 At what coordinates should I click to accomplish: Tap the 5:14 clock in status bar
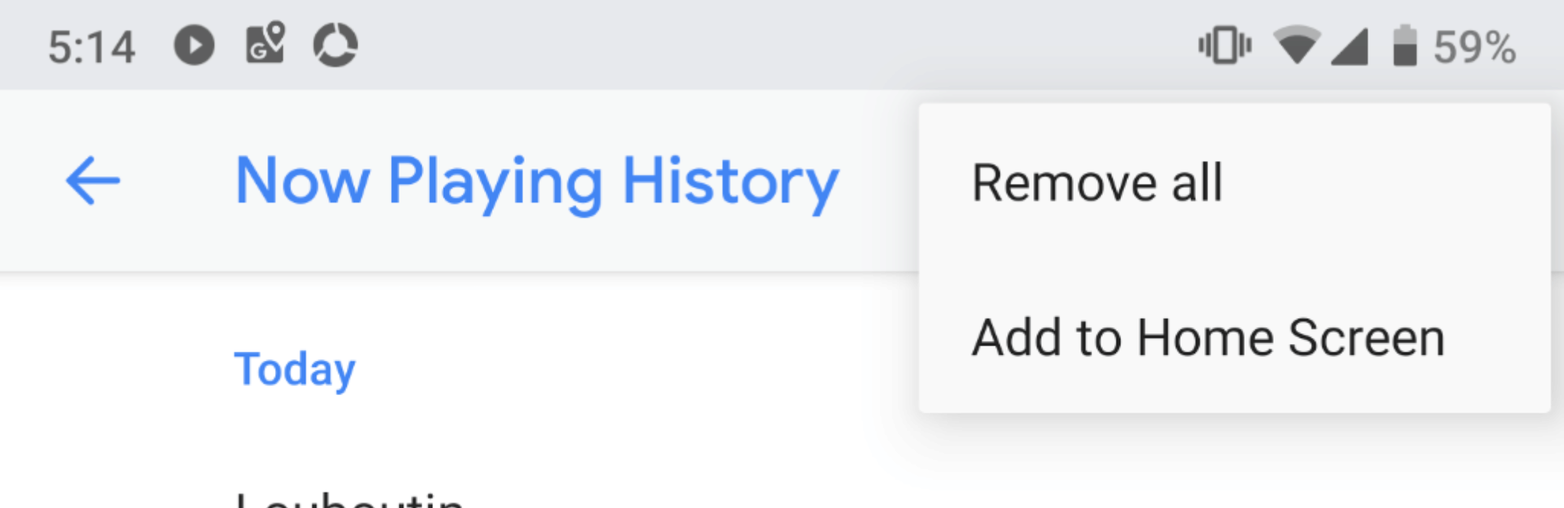tap(92, 47)
